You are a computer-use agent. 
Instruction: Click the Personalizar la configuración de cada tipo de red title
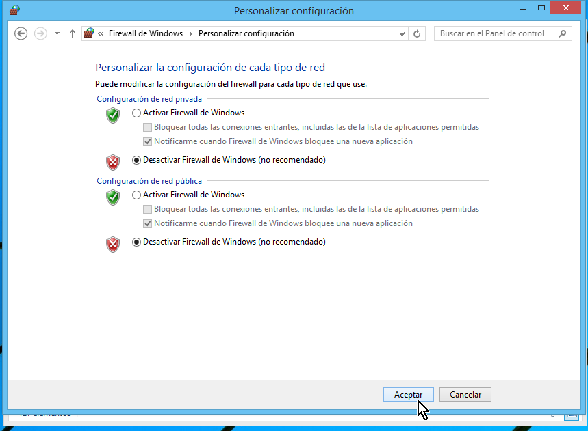[x=210, y=68]
